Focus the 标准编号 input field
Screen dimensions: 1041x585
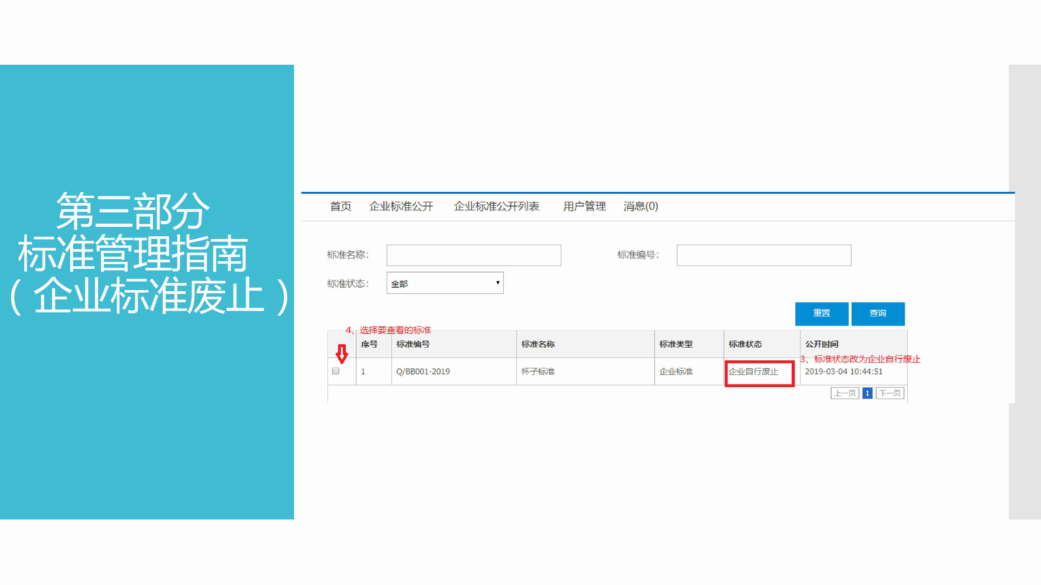click(x=764, y=255)
